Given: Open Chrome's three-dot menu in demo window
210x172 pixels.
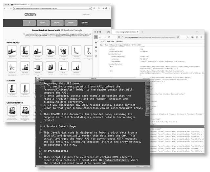Looking at the screenshot, I should pyautogui.click(x=109, y=8).
